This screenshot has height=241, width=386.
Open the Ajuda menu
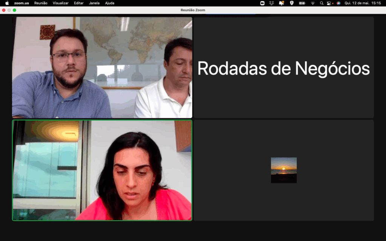(109, 3)
